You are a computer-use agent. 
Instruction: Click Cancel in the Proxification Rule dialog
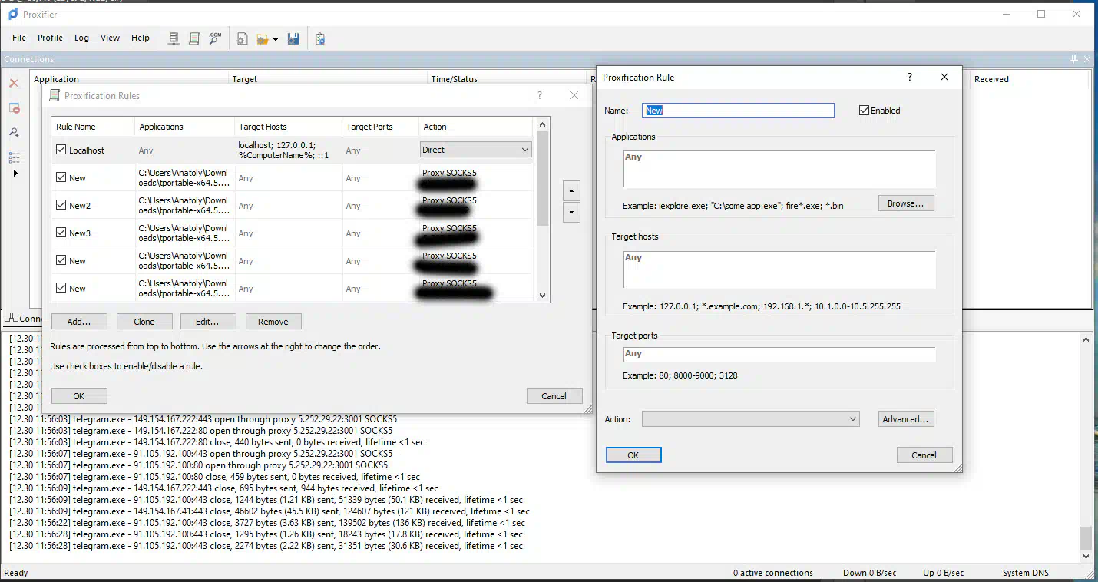924,455
